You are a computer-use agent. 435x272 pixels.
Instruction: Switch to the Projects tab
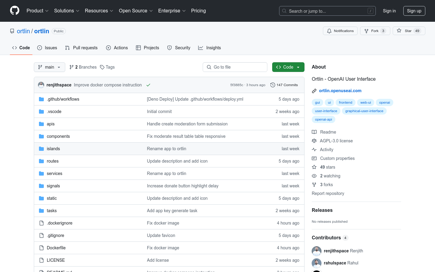point(147,48)
